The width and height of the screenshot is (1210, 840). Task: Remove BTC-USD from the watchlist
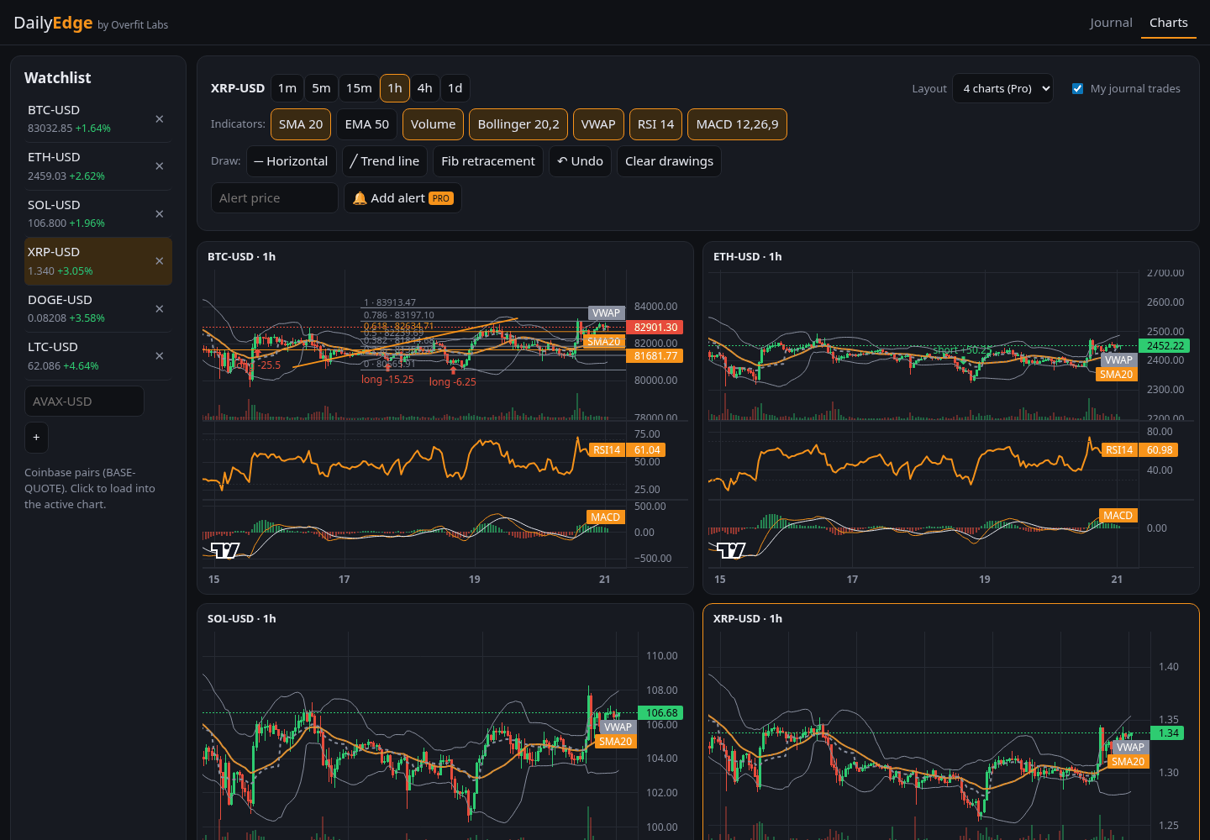pyautogui.click(x=160, y=119)
